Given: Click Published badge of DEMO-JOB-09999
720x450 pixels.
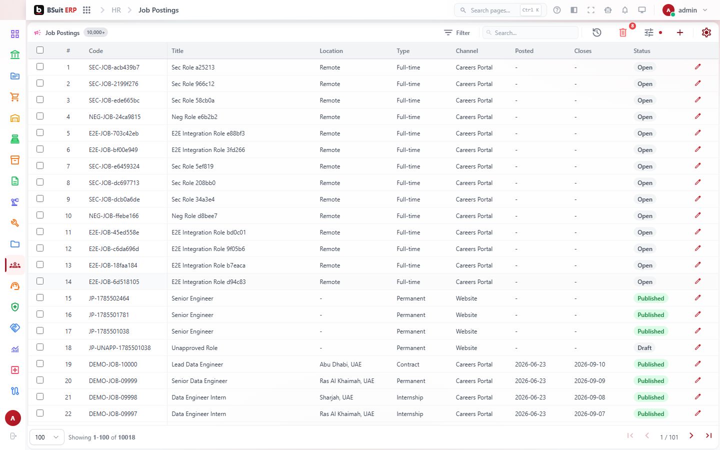Looking at the screenshot, I should [650, 380].
